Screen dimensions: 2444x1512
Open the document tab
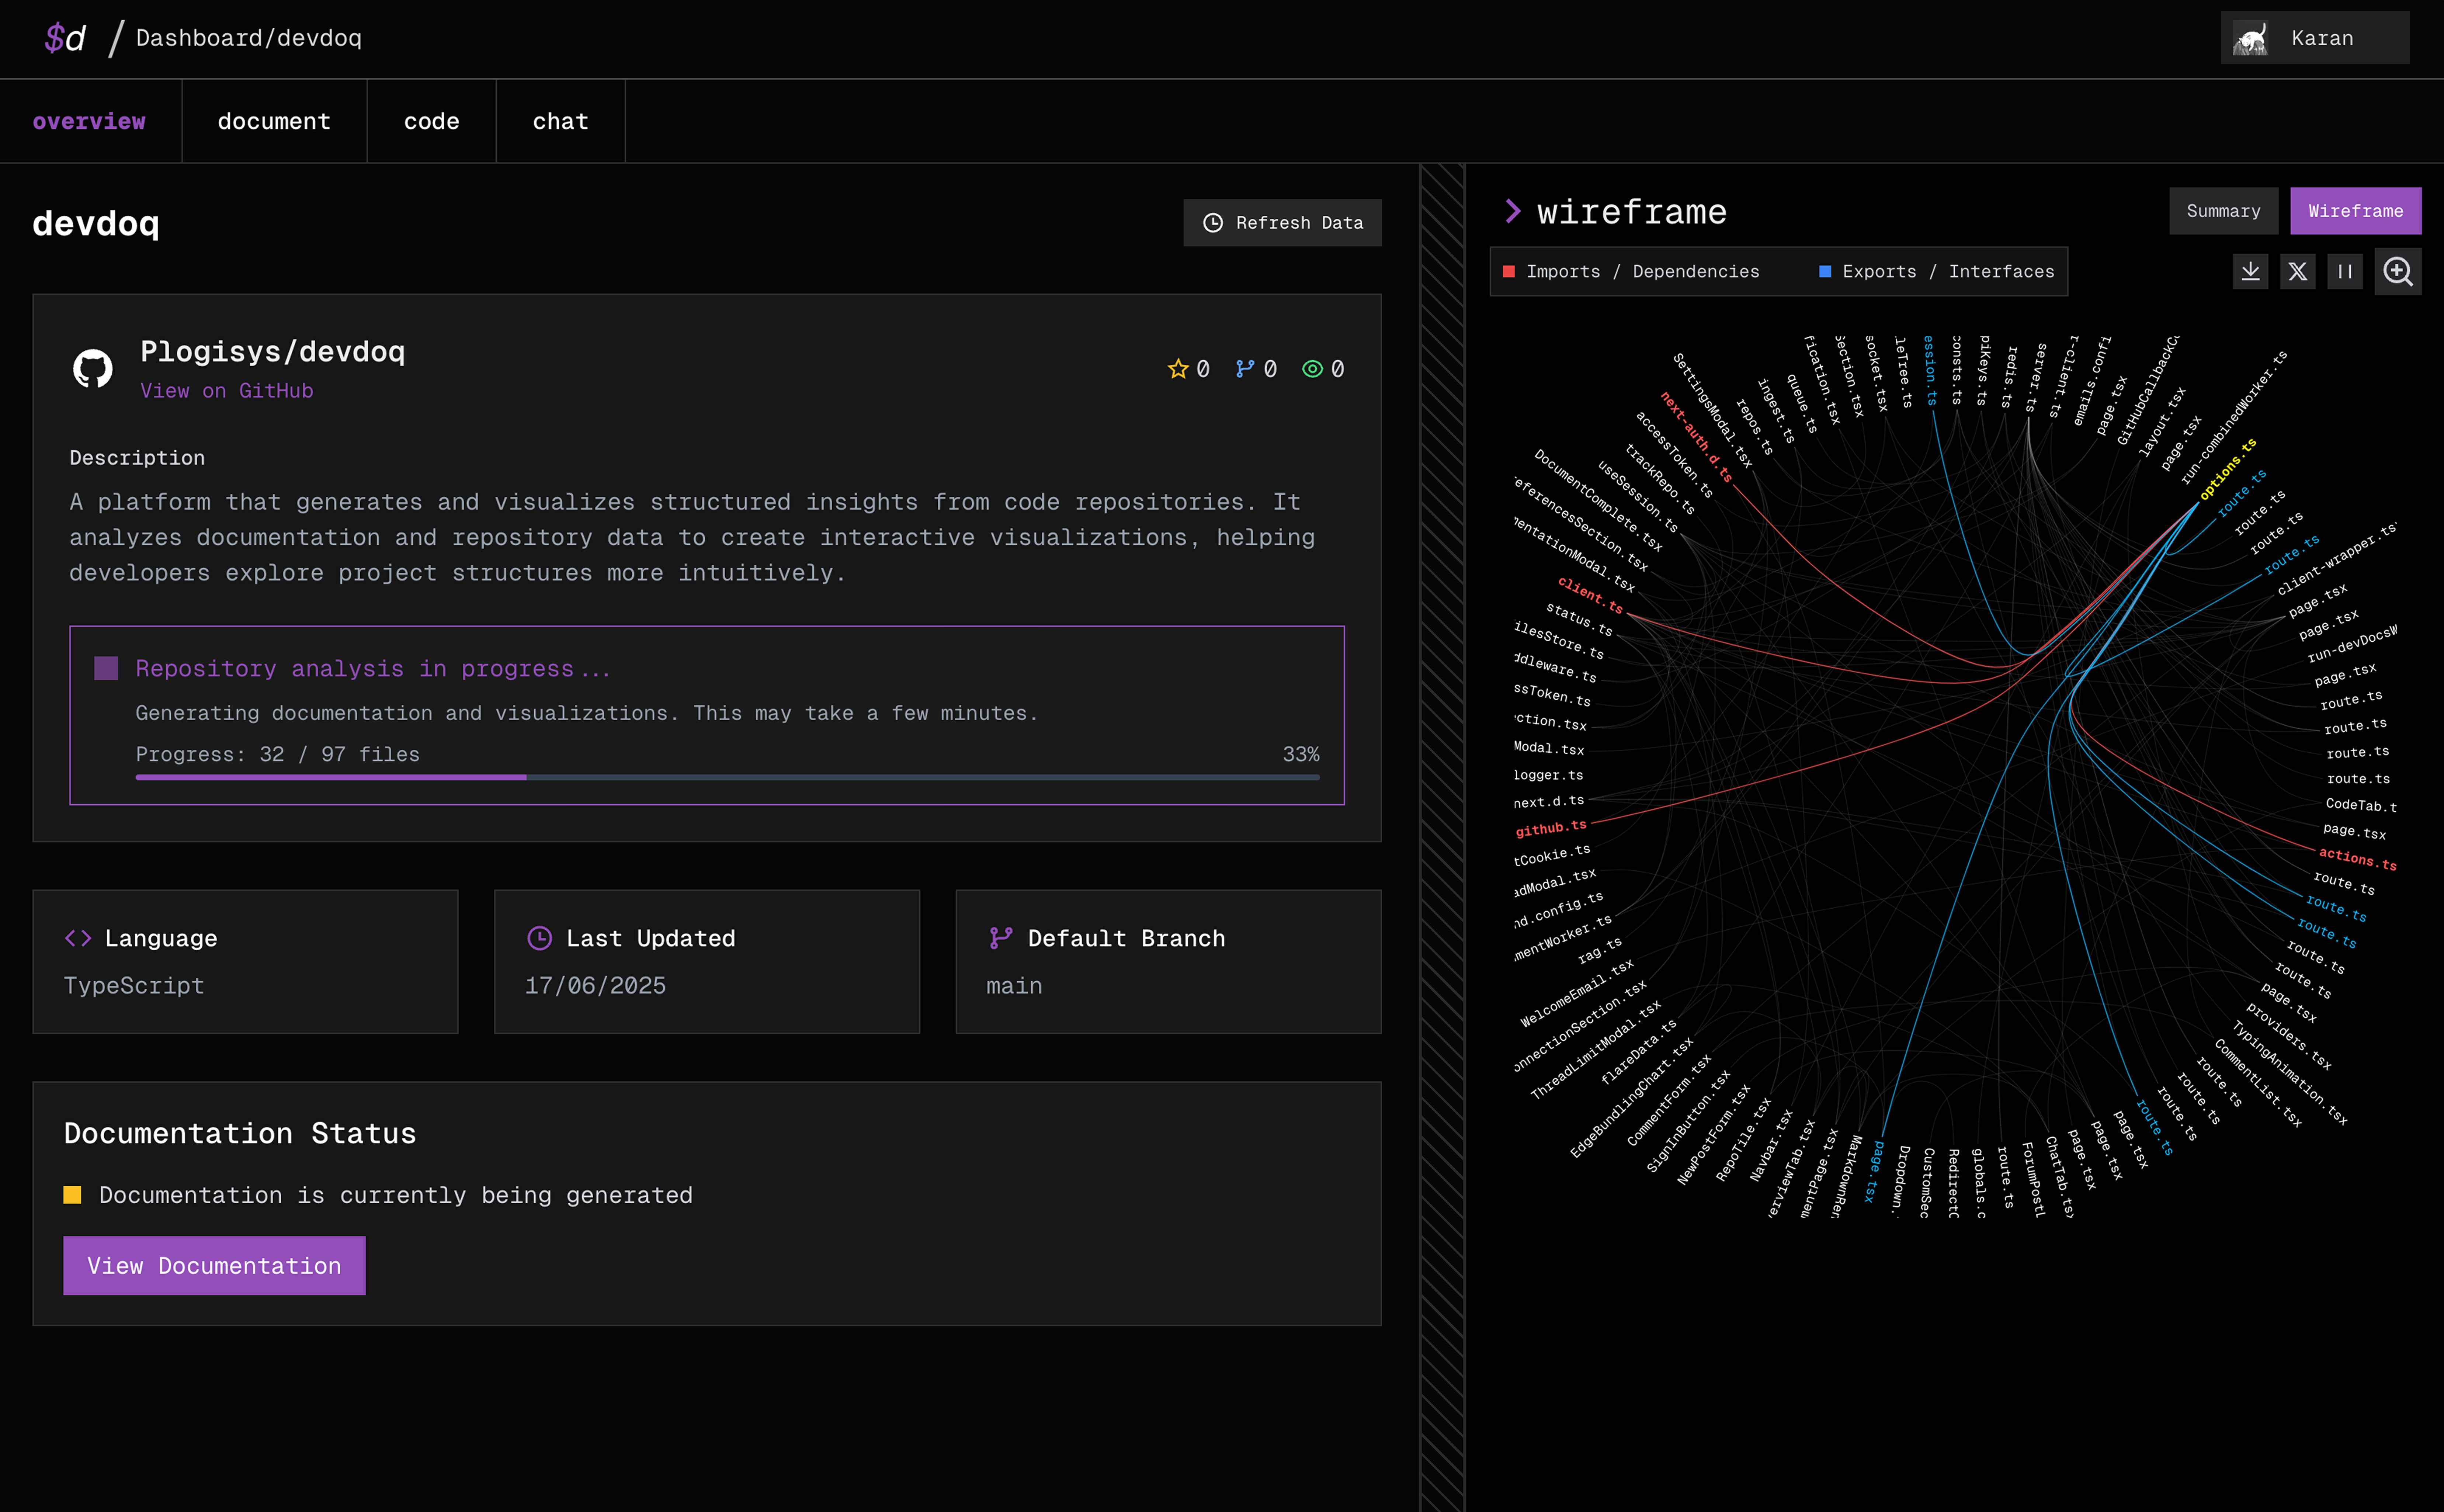[274, 121]
